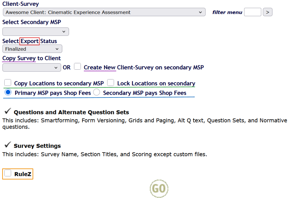Click the round GO button
The image size is (288, 202).
click(x=159, y=189)
